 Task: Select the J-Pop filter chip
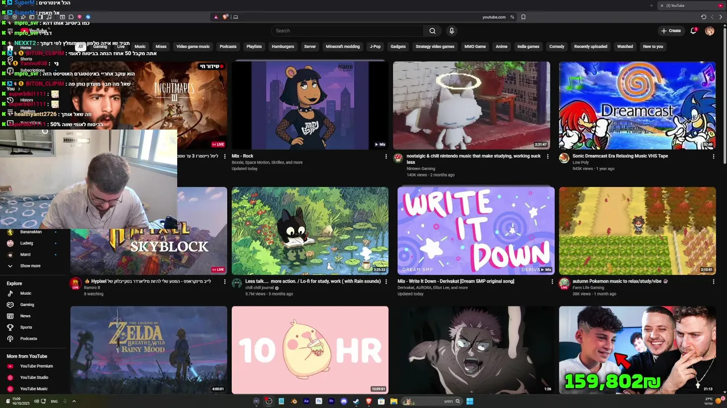point(375,46)
